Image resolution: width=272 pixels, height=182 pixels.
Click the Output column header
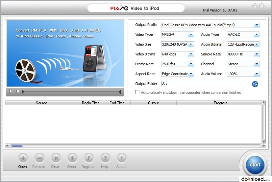pos(153,103)
